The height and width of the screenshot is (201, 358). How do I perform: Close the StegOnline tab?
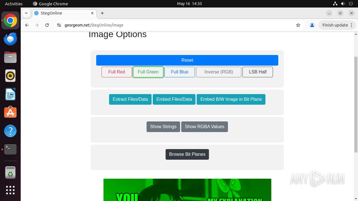pyautogui.click(x=92, y=13)
